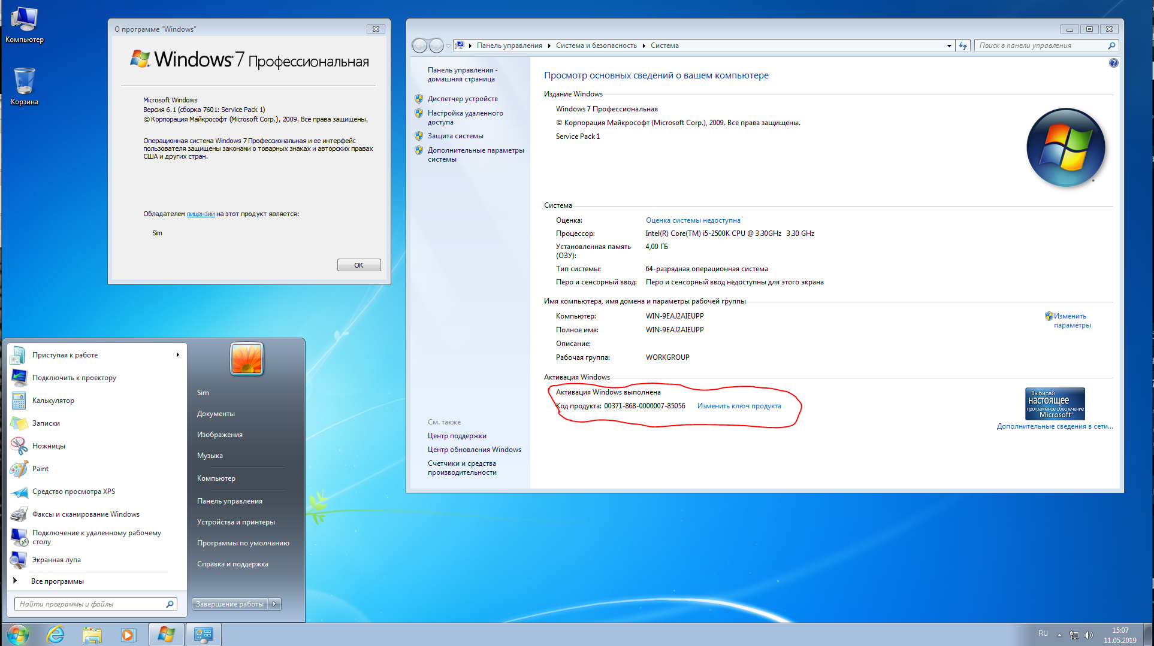This screenshot has width=1154, height=646.
Task: Show hidden tray icons arrow
Action: point(1059,635)
